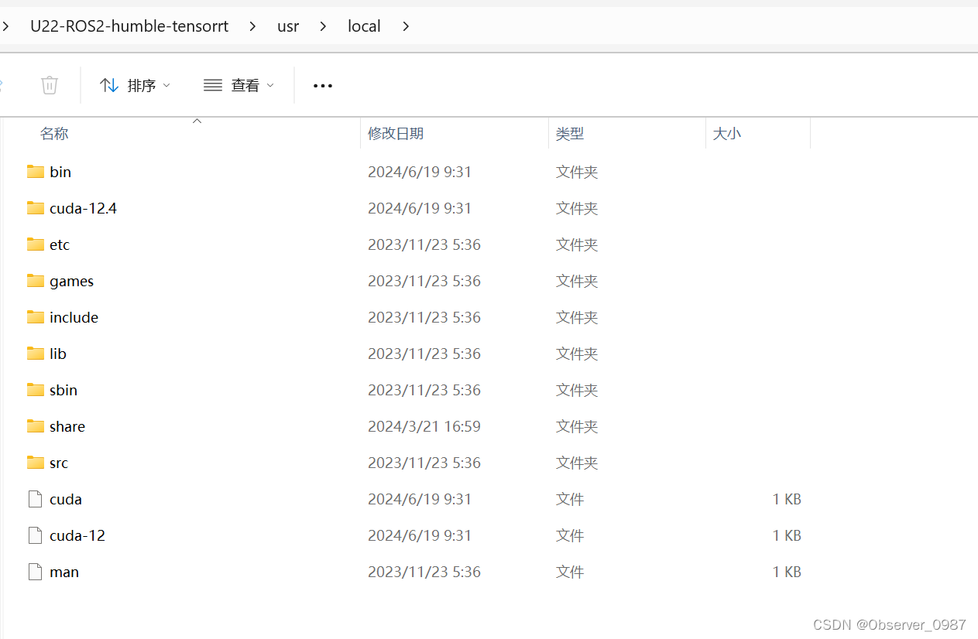
Task: Select the lib folder icon
Action: click(x=36, y=354)
